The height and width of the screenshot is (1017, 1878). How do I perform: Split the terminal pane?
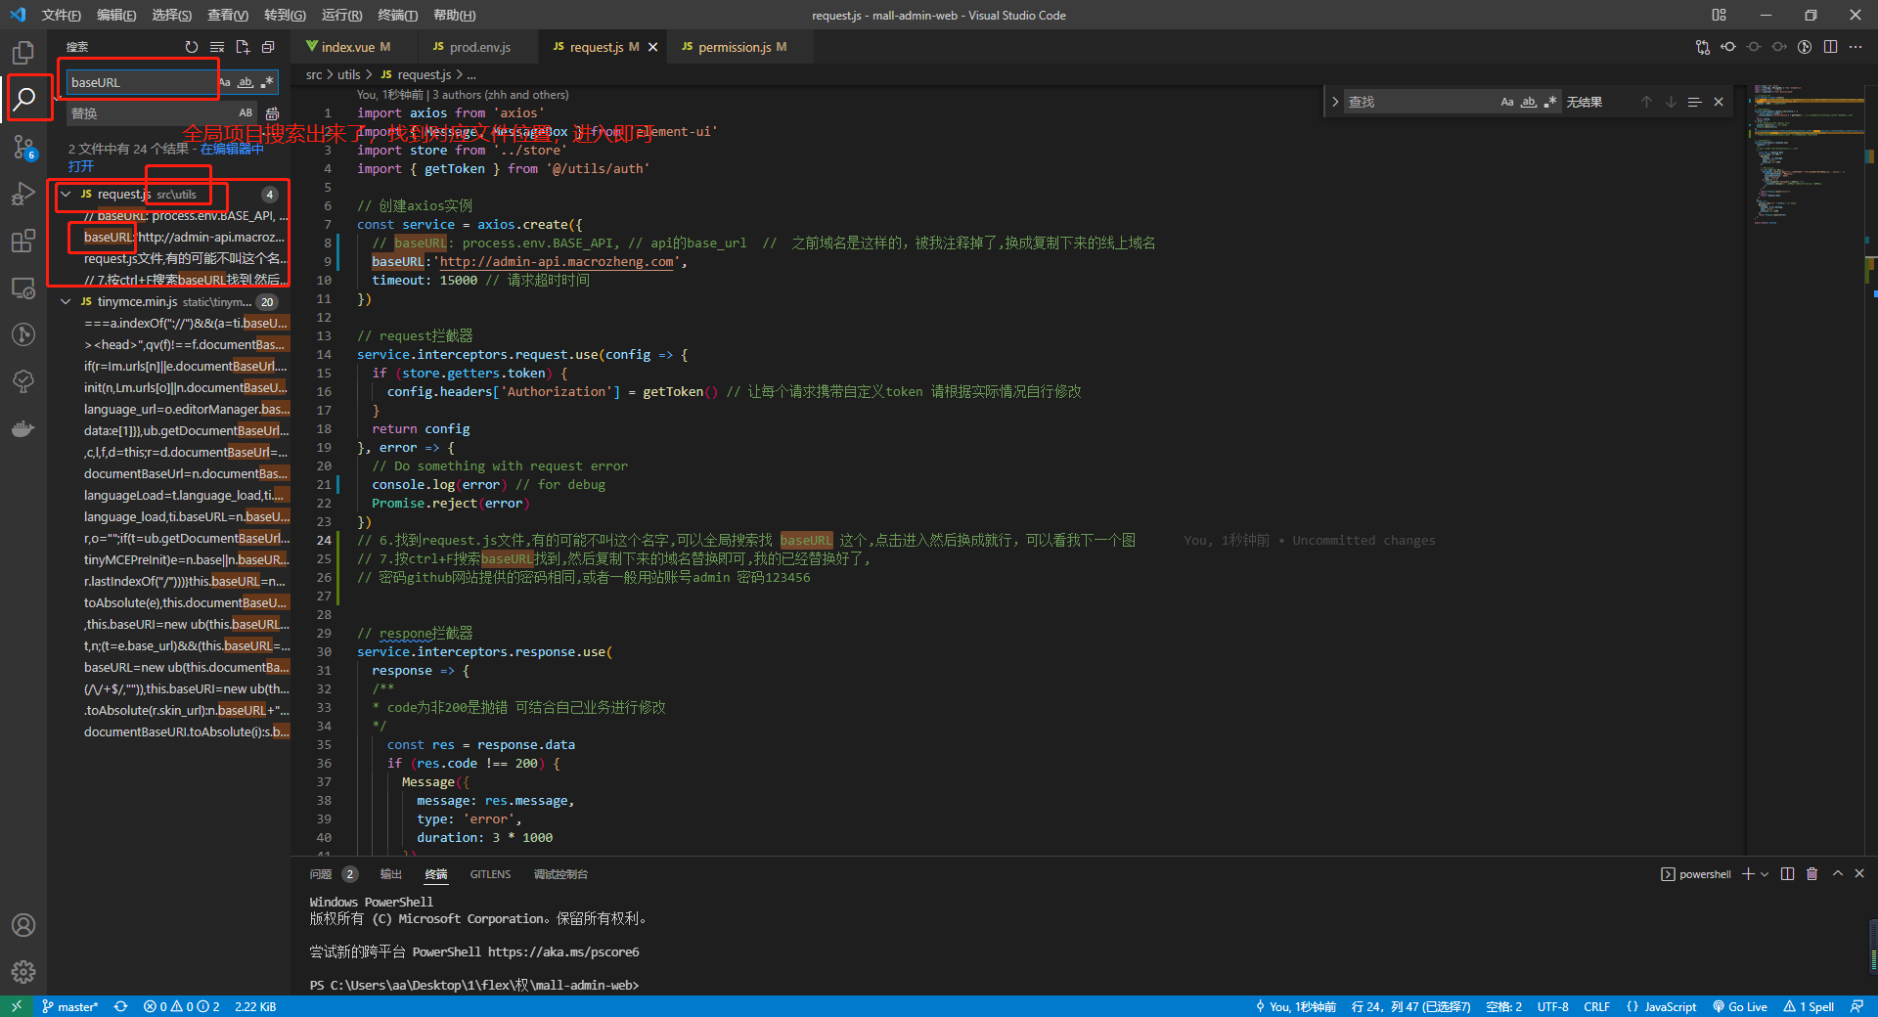pyautogui.click(x=1787, y=874)
